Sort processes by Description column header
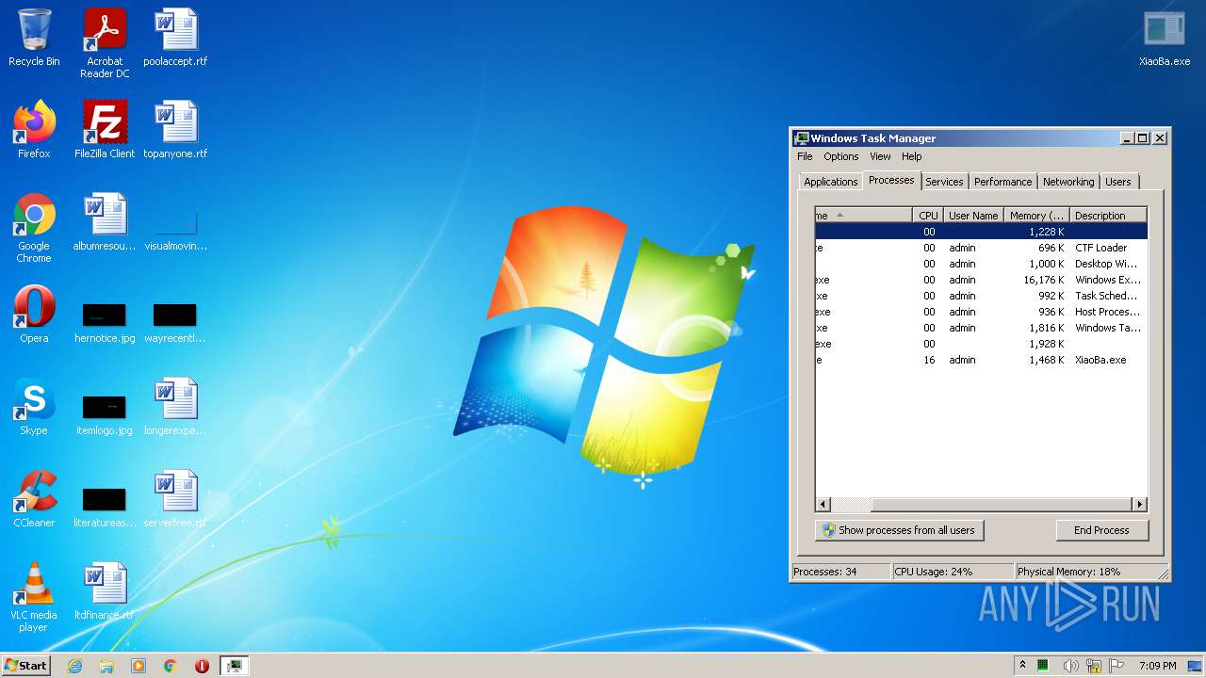The image size is (1206, 678). coord(1108,216)
